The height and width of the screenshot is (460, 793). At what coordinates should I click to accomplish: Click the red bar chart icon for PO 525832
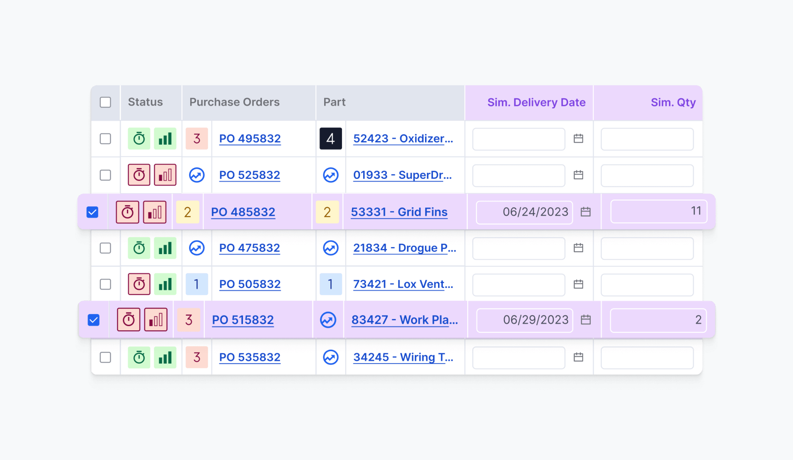(x=165, y=175)
